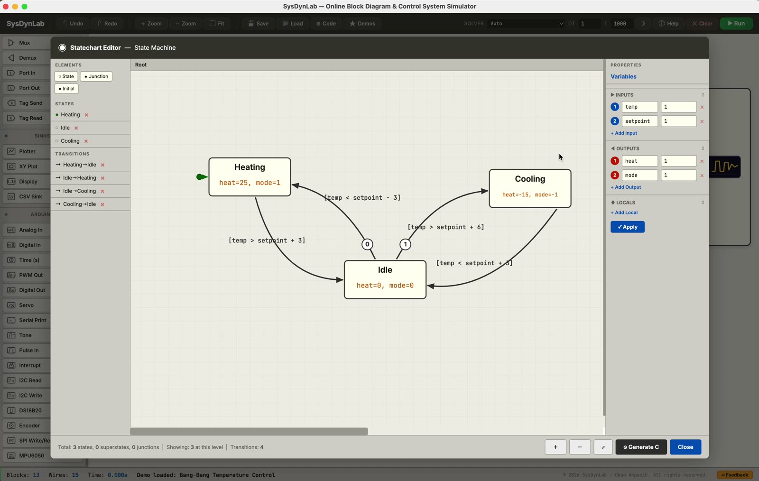The width and height of the screenshot is (759, 481).
Task: Choose the PWM Out block
Action: pos(28,275)
